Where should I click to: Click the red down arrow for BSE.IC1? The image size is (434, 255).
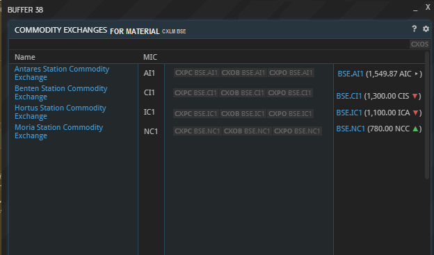pyautogui.click(x=415, y=113)
